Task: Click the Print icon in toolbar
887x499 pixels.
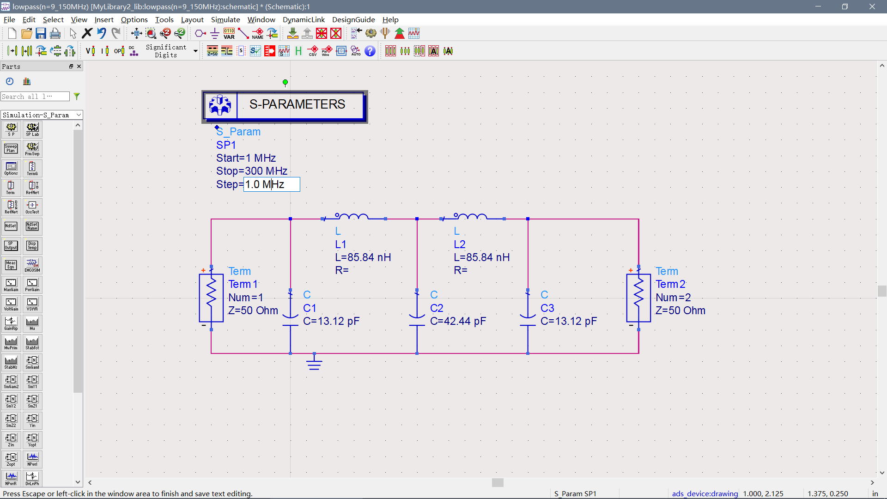Action: click(x=55, y=33)
